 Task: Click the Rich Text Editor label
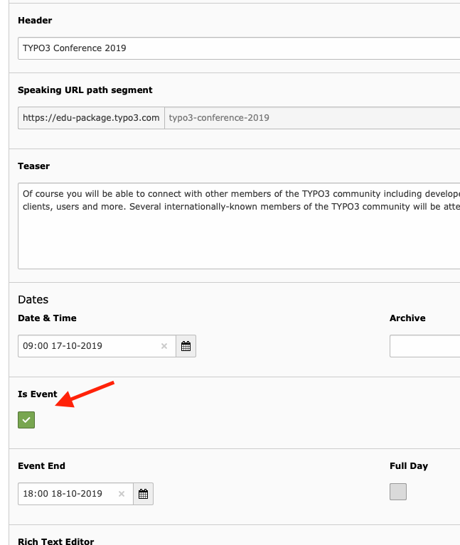click(x=55, y=541)
